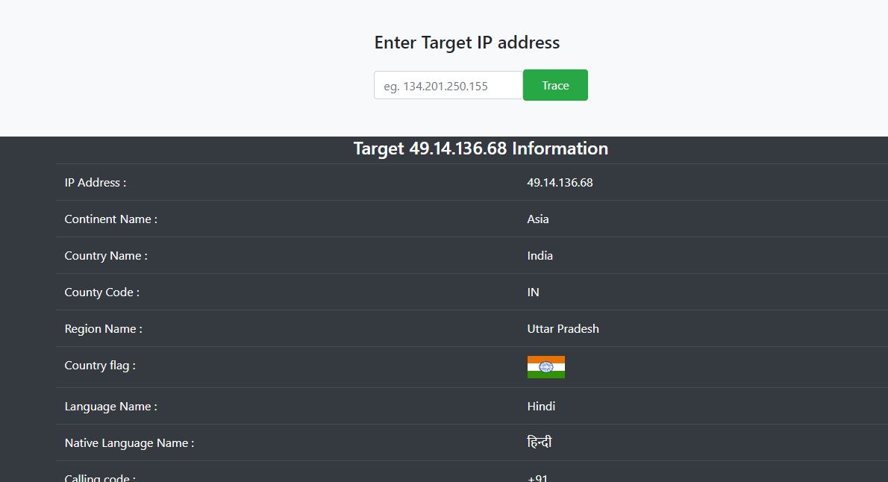The image size is (888, 482).
Task: Click the 'Target 49.14.136.68 Information' title
Action: click(481, 148)
